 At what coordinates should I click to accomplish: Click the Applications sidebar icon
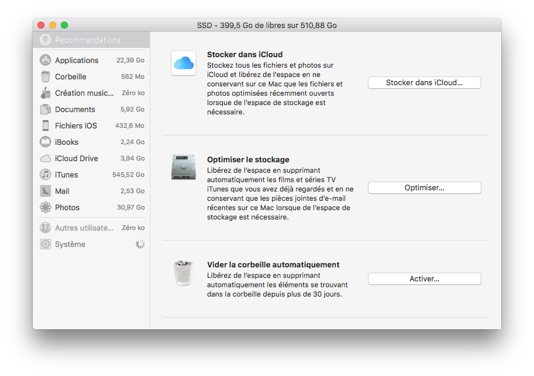click(x=45, y=60)
